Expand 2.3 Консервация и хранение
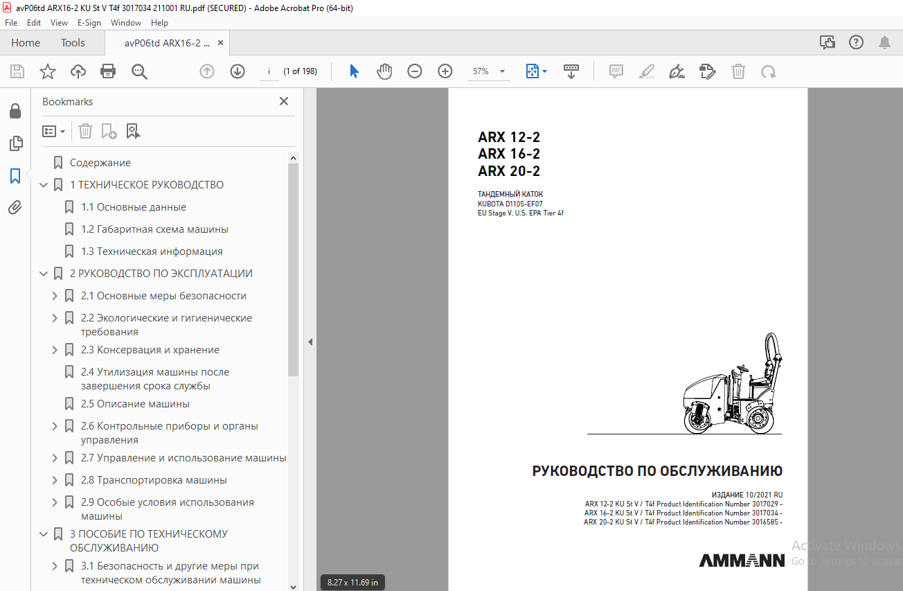Viewport: 903px width, 591px height. tap(55, 350)
